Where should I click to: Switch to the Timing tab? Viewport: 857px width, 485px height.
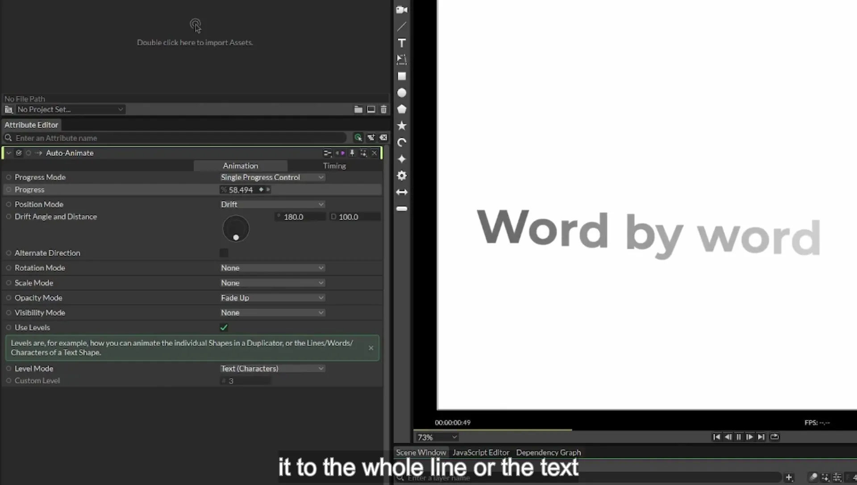[334, 166]
